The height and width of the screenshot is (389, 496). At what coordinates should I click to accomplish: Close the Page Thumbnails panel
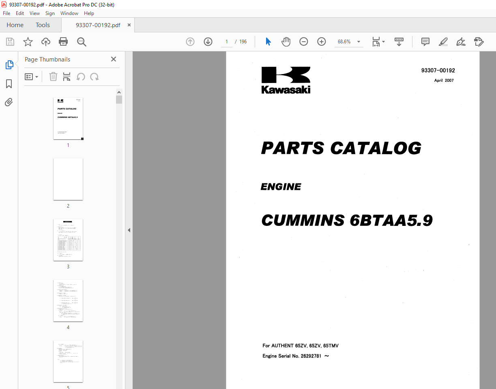(114, 59)
